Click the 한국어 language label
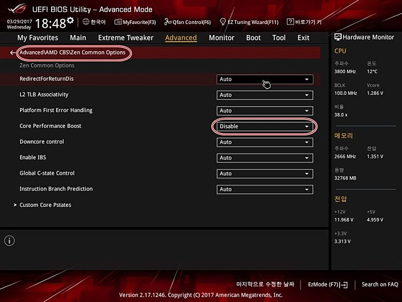 [x=98, y=22]
